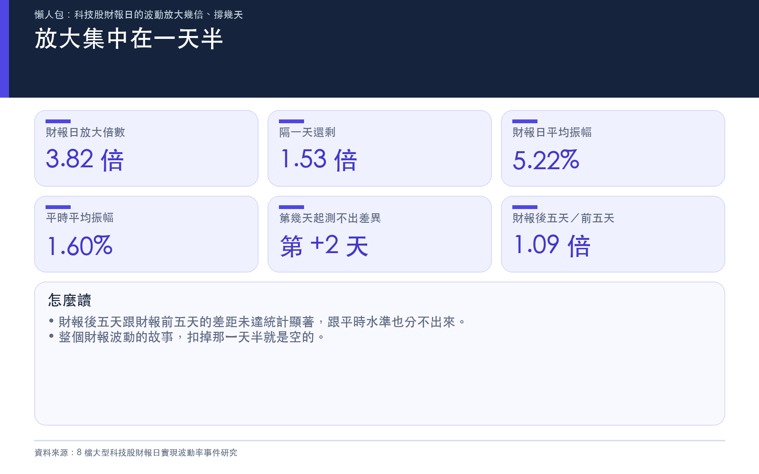Click the value 3.82 倍

(85, 159)
